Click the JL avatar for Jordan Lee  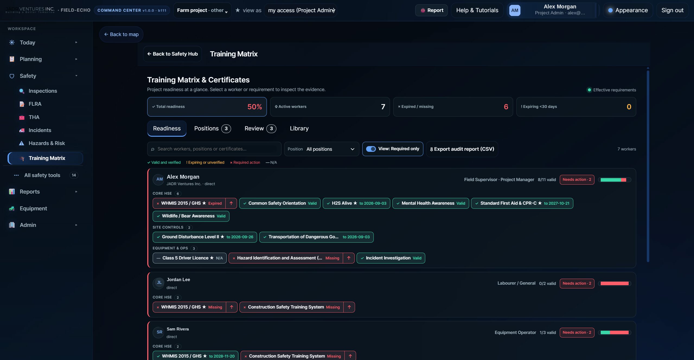(159, 283)
